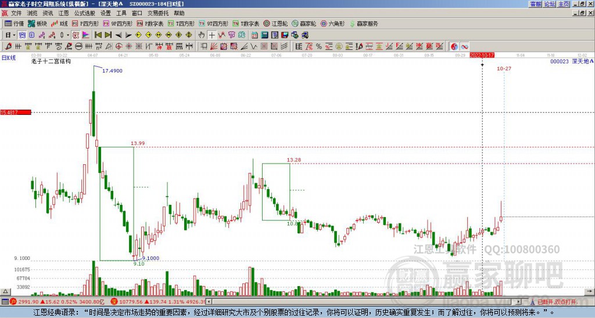Image resolution: width=595 pixels, height=318 pixels.
Task: Select the zigzag wave drawing tool
Action: pos(254,46)
